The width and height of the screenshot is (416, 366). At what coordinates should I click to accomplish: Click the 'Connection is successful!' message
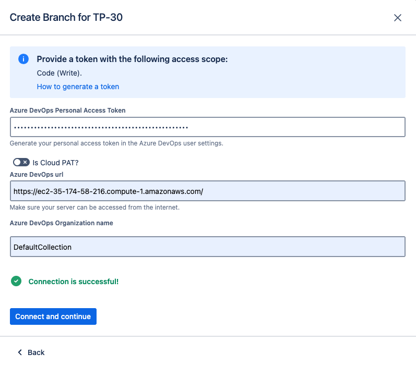click(73, 282)
